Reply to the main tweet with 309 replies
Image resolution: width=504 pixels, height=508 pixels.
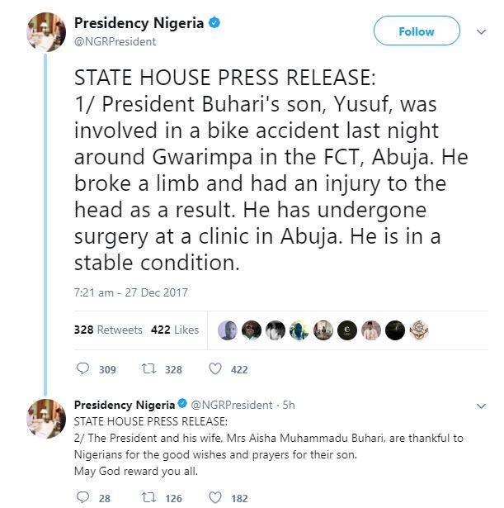tap(82, 369)
